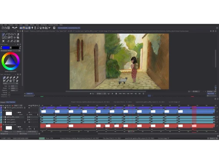The height and width of the screenshot is (164, 219).
Task: Jump to the first frame of clip
Action: [120, 94]
